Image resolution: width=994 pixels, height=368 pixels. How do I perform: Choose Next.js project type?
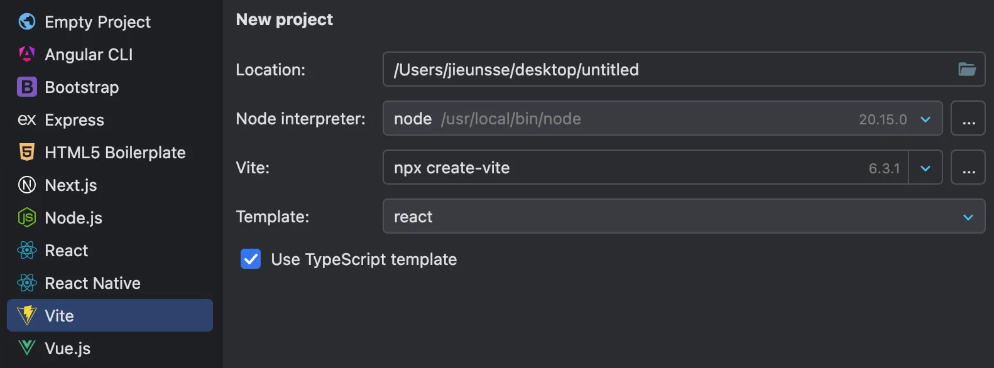pyautogui.click(x=110, y=185)
